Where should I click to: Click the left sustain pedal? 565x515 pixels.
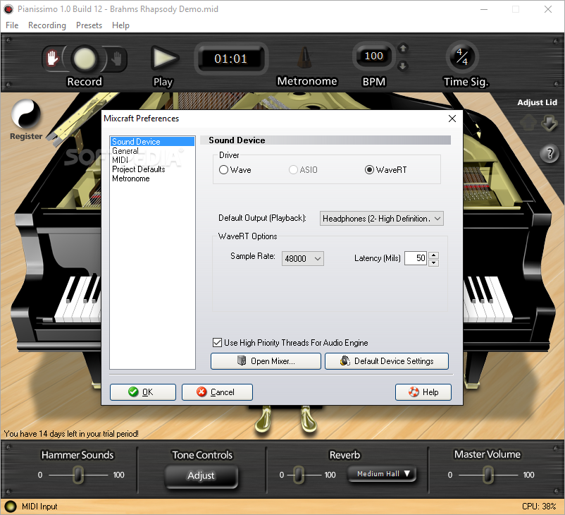(x=263, y=419)
